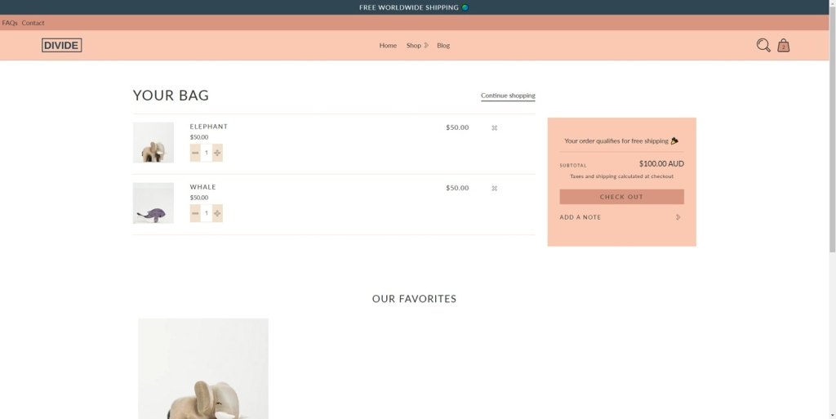
Task: Open the FAQs link
Action: [x=10, y=23]
